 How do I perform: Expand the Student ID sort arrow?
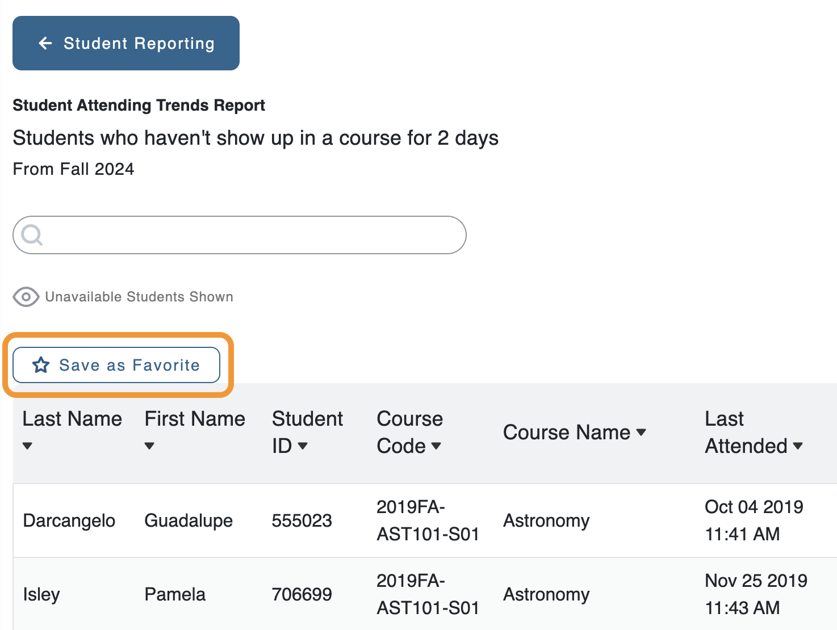pos(303,446)
